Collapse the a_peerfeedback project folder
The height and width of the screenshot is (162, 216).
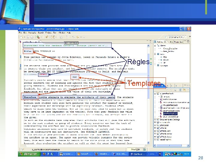click(155, 94)
